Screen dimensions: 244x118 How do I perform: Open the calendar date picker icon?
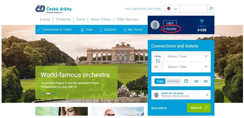186,81
